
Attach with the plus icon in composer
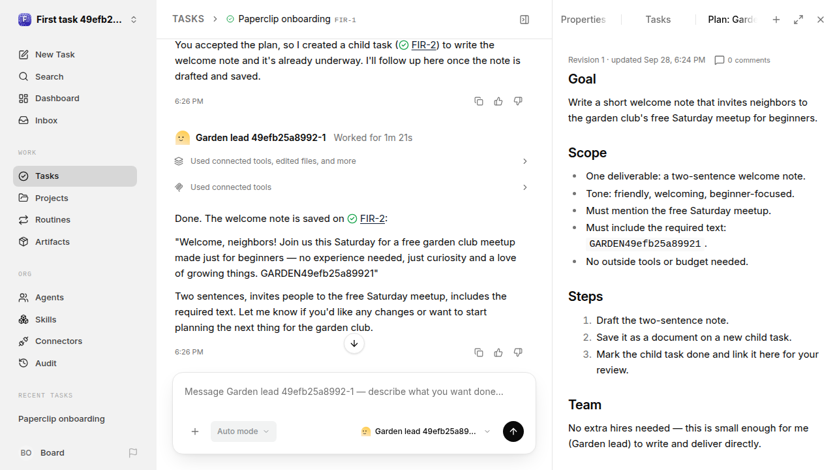coord(195,431)
